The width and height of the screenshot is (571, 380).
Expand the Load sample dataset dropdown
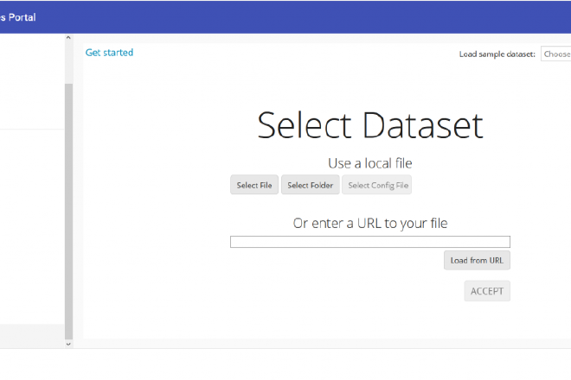(x=555, y=54)
